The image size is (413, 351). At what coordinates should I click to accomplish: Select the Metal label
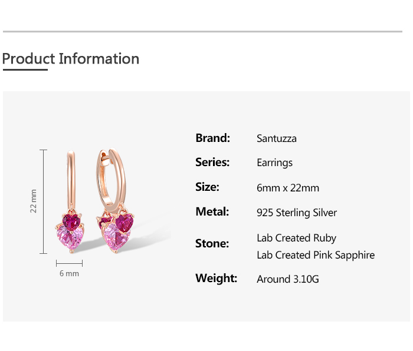pyautogui.click(x=212, y=212)
